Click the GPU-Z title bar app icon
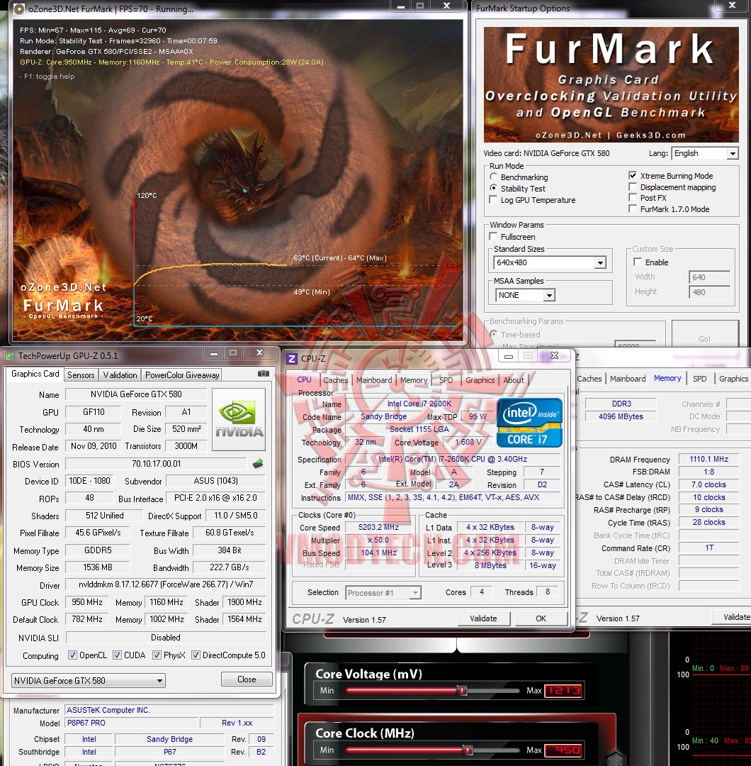 click(10, 356)
